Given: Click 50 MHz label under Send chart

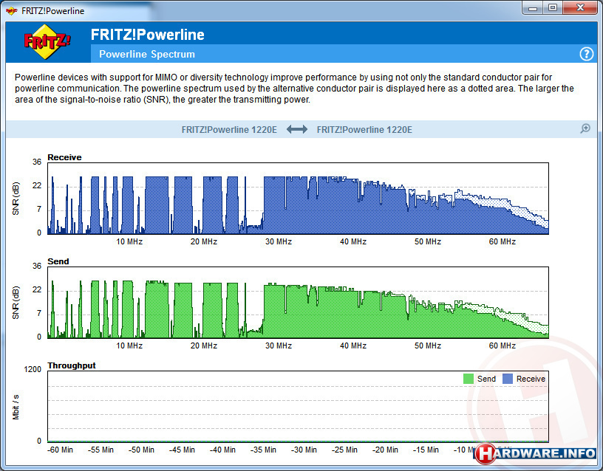Looking at the screenshot, I should pos(428,345).
